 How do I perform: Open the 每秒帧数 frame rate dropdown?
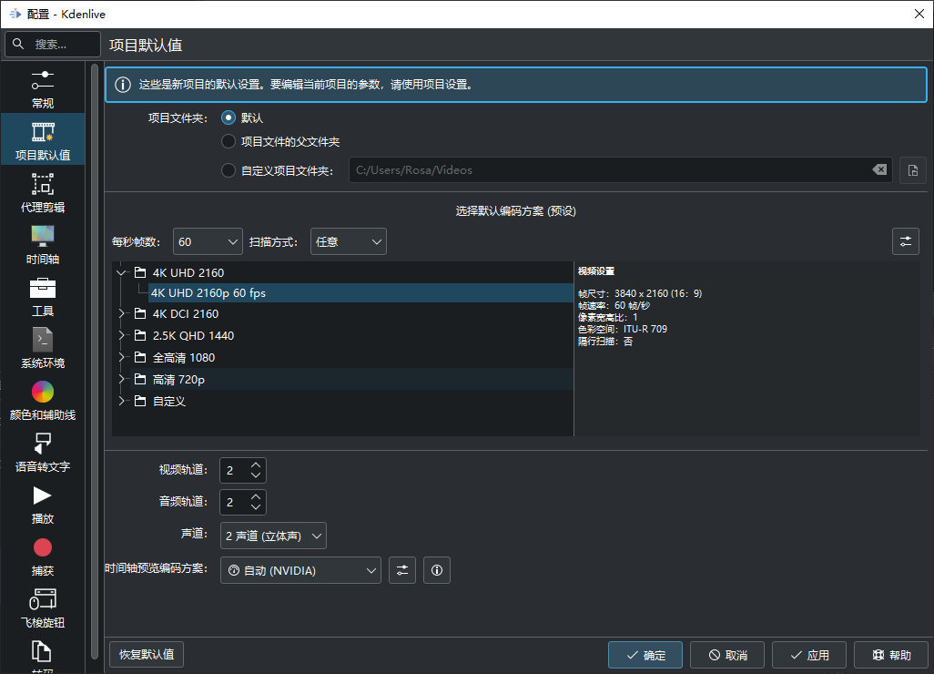tap(208, 240)
